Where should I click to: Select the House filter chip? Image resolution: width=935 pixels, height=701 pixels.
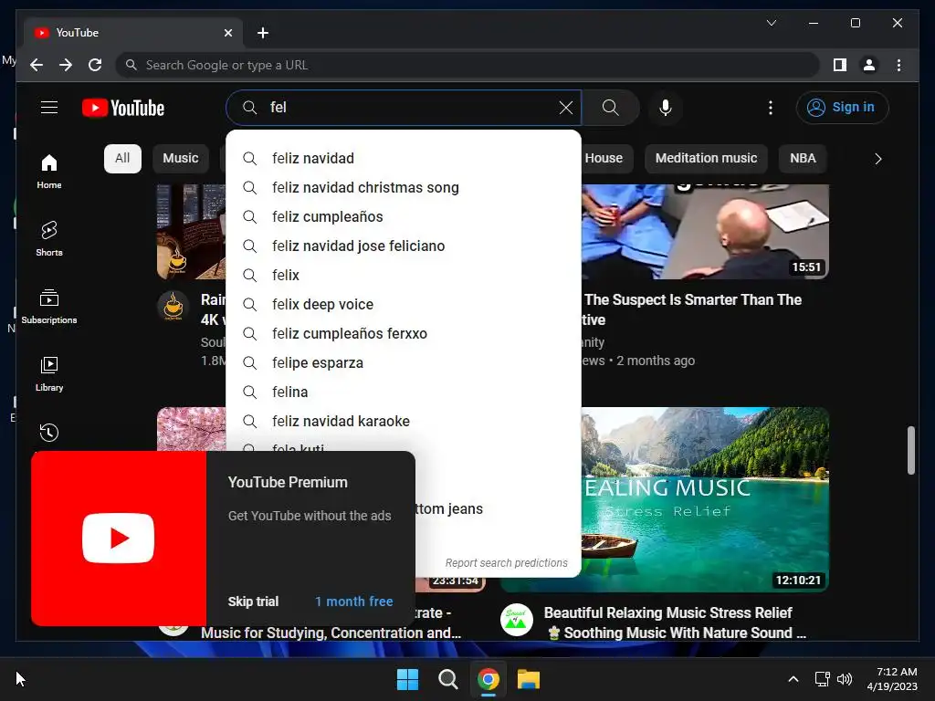click(x=604, y=158)
